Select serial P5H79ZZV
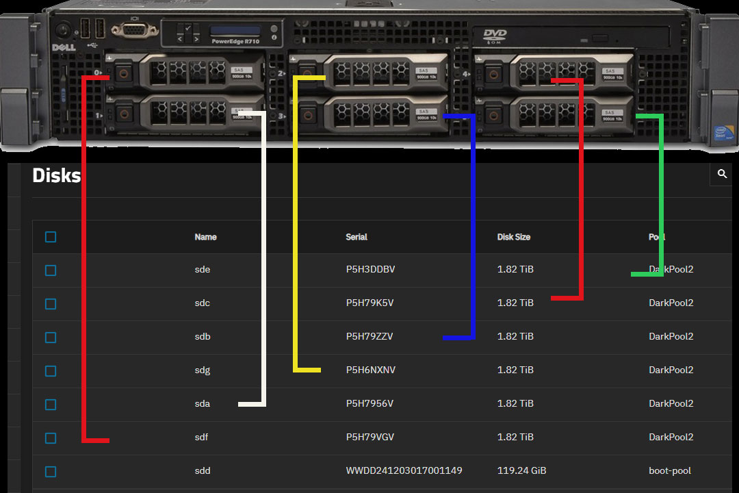Viewport: 739px width, 493px height. tap(369, 336)
